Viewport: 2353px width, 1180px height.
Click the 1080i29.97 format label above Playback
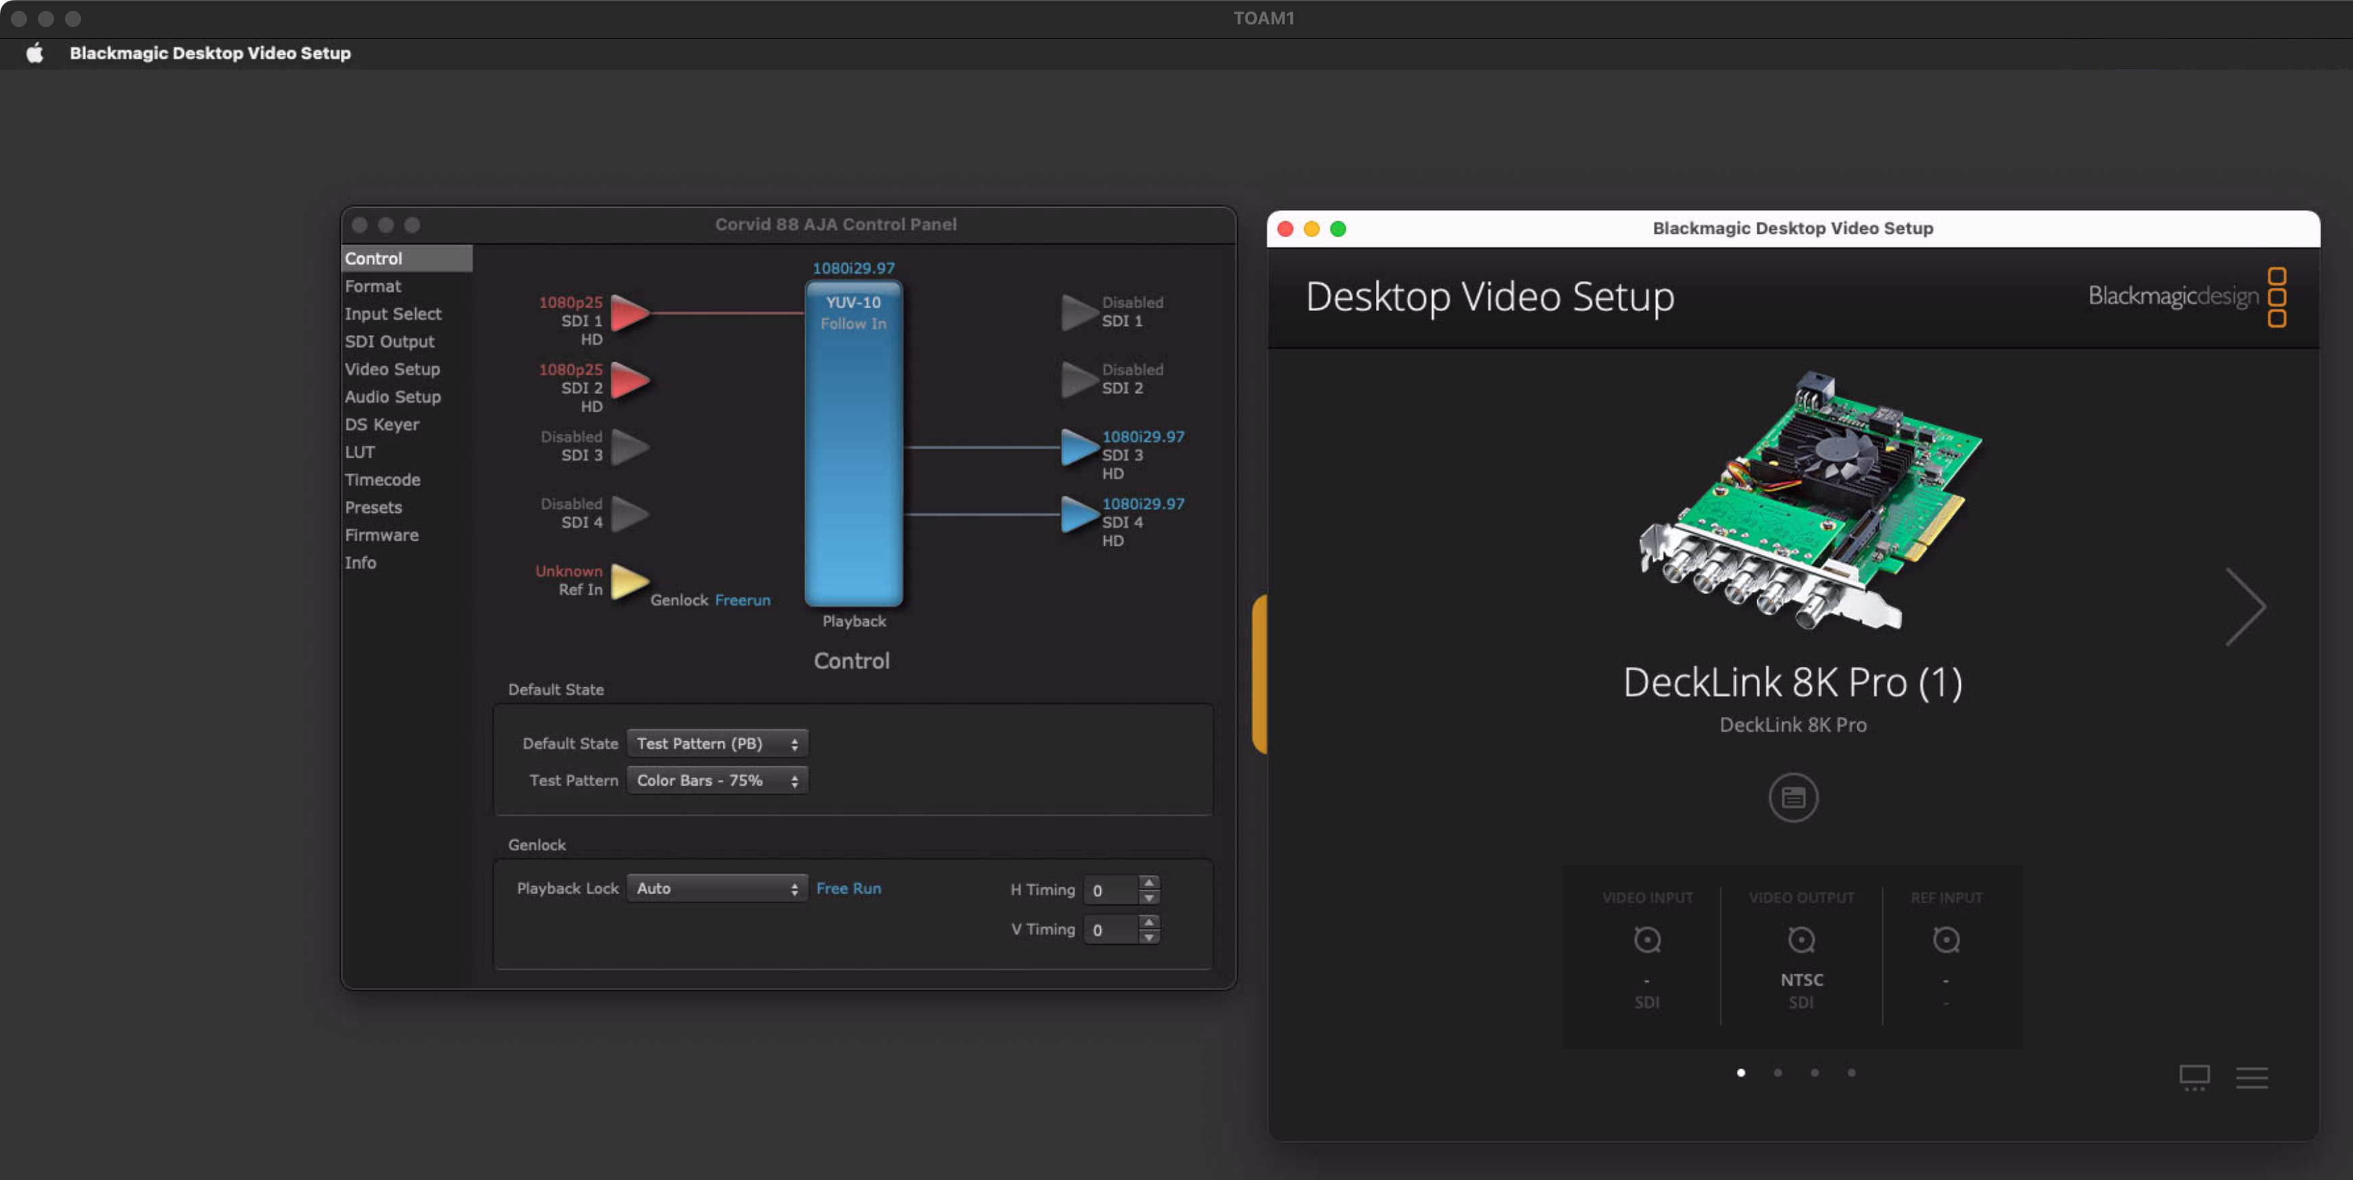point(853,268)
